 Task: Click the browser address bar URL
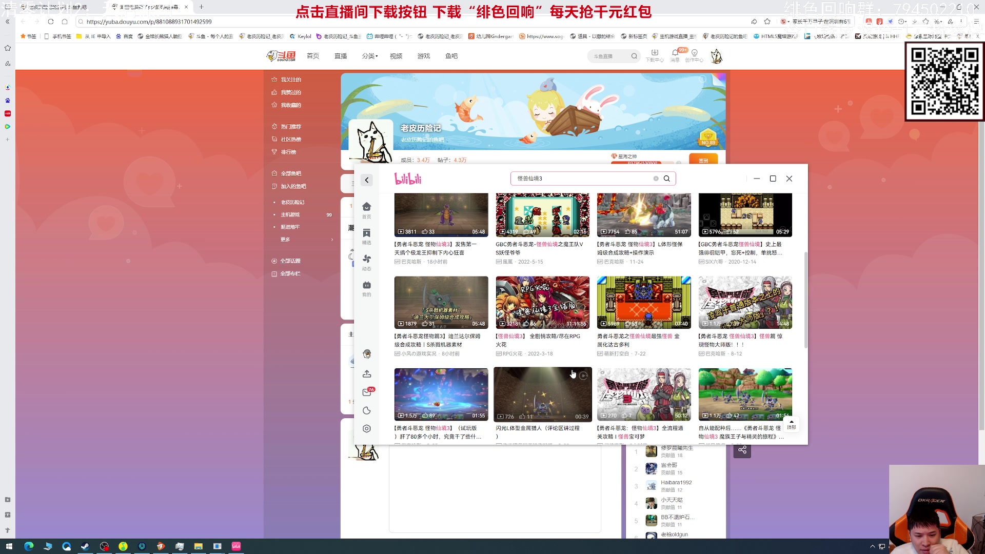149,22
